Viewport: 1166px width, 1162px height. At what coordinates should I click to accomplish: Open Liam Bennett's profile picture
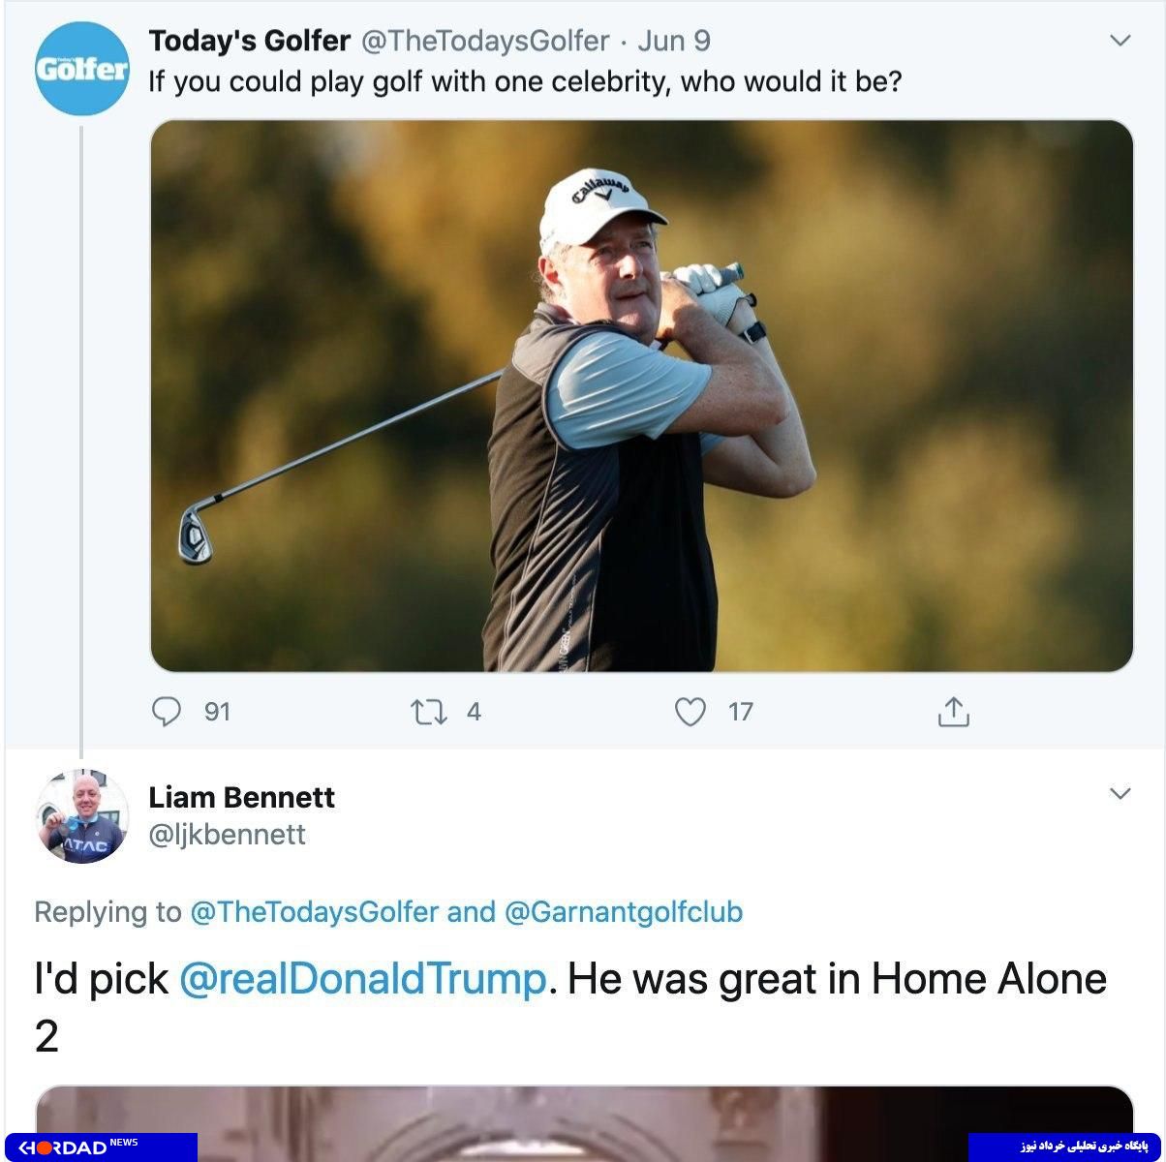[x=82, y=816]
